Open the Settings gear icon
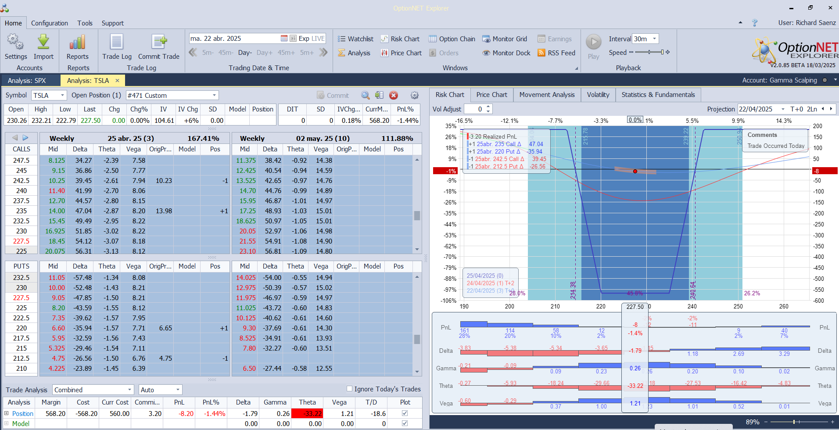 pos(15,43)
